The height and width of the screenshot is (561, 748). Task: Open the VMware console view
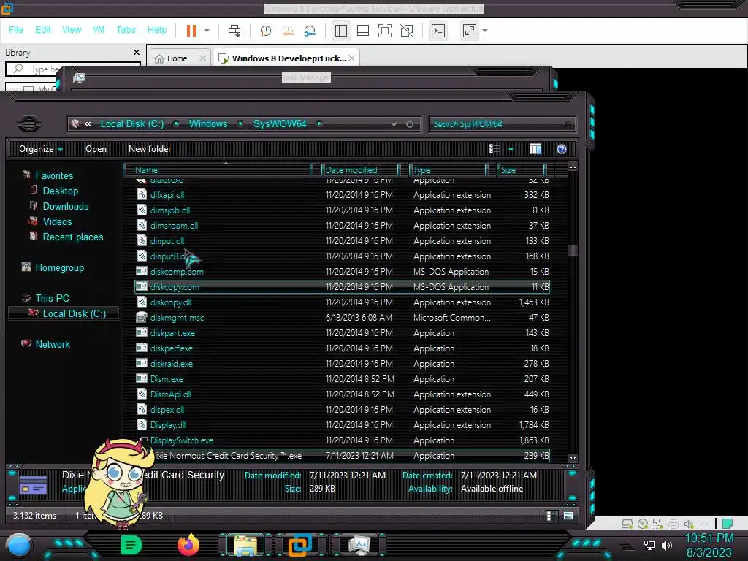[x=438, y=31]
